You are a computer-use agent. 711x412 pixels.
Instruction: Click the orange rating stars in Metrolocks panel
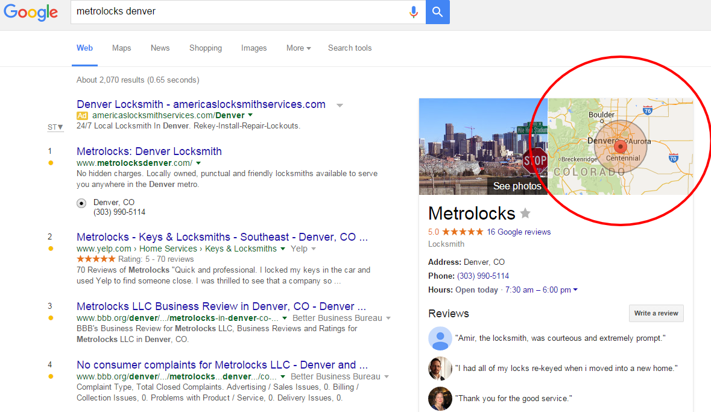463,232
